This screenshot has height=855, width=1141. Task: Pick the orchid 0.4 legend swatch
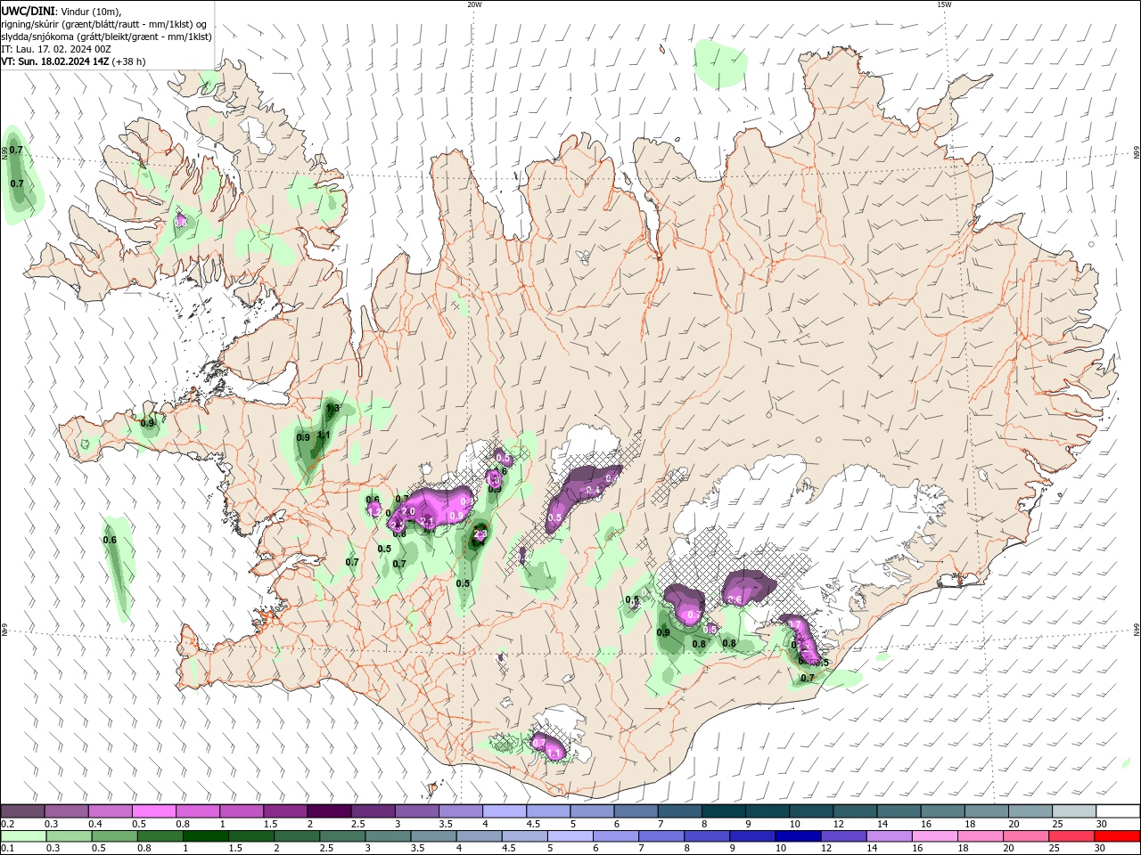point(111,811)
